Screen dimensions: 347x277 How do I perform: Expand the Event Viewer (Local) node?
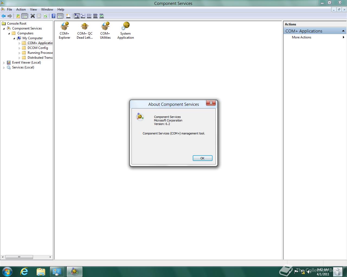click(x=4, y=62)
